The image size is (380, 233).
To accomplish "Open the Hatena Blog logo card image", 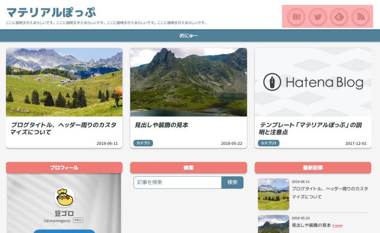I will pyautogui.click(x=313, y=82).
